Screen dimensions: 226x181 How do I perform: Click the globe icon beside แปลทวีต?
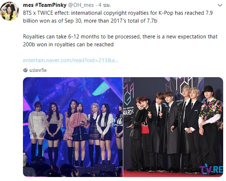click(25, 70)
